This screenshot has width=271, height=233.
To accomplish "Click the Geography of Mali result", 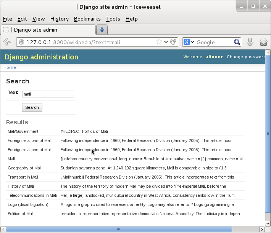I will [x=24, y=168].
